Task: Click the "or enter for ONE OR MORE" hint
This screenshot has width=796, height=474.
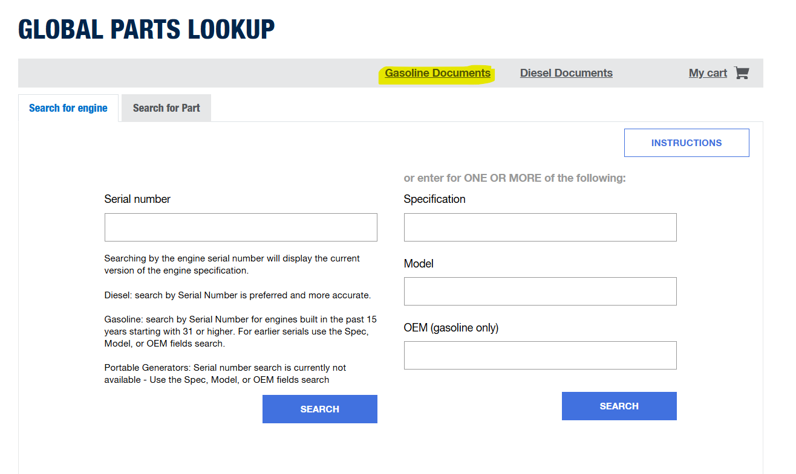Action: pyautogui.click(x=514, y=178)
